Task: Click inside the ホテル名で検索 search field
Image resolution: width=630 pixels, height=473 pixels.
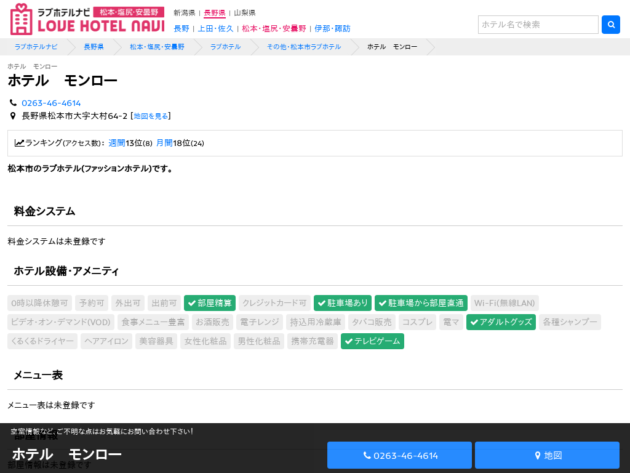Action: (538, 25)
